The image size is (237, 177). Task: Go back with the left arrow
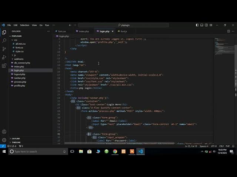click(70, 25)
